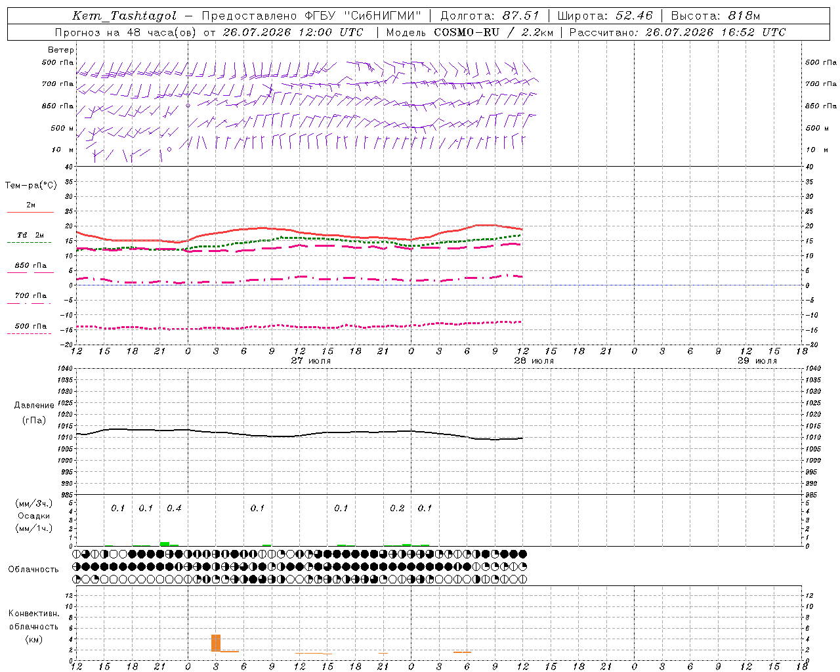
Task: Select the Широта 52.46 header field
Action: point(604,16)
